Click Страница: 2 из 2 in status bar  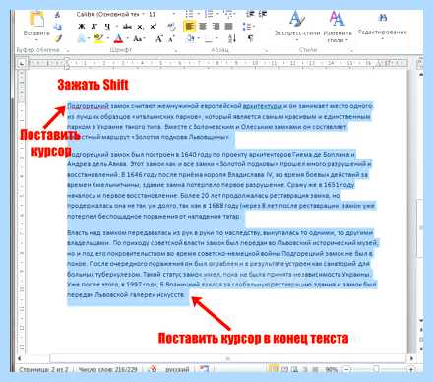(x=43, y=370)
